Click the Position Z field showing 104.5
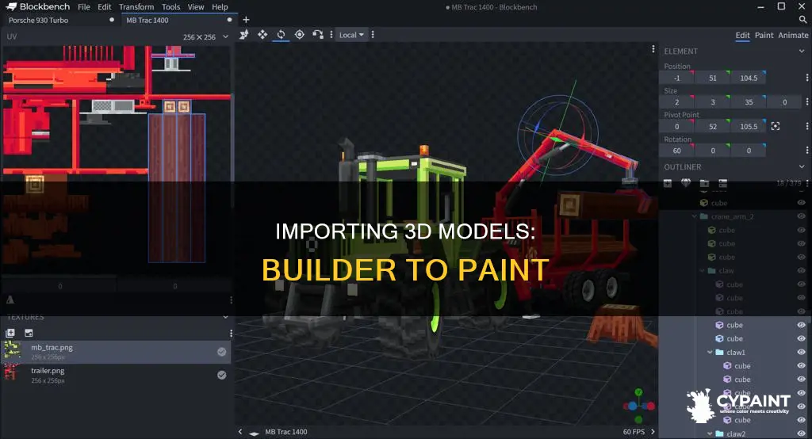The height and width of the screenshot is (439, 812). pos(749,78)
